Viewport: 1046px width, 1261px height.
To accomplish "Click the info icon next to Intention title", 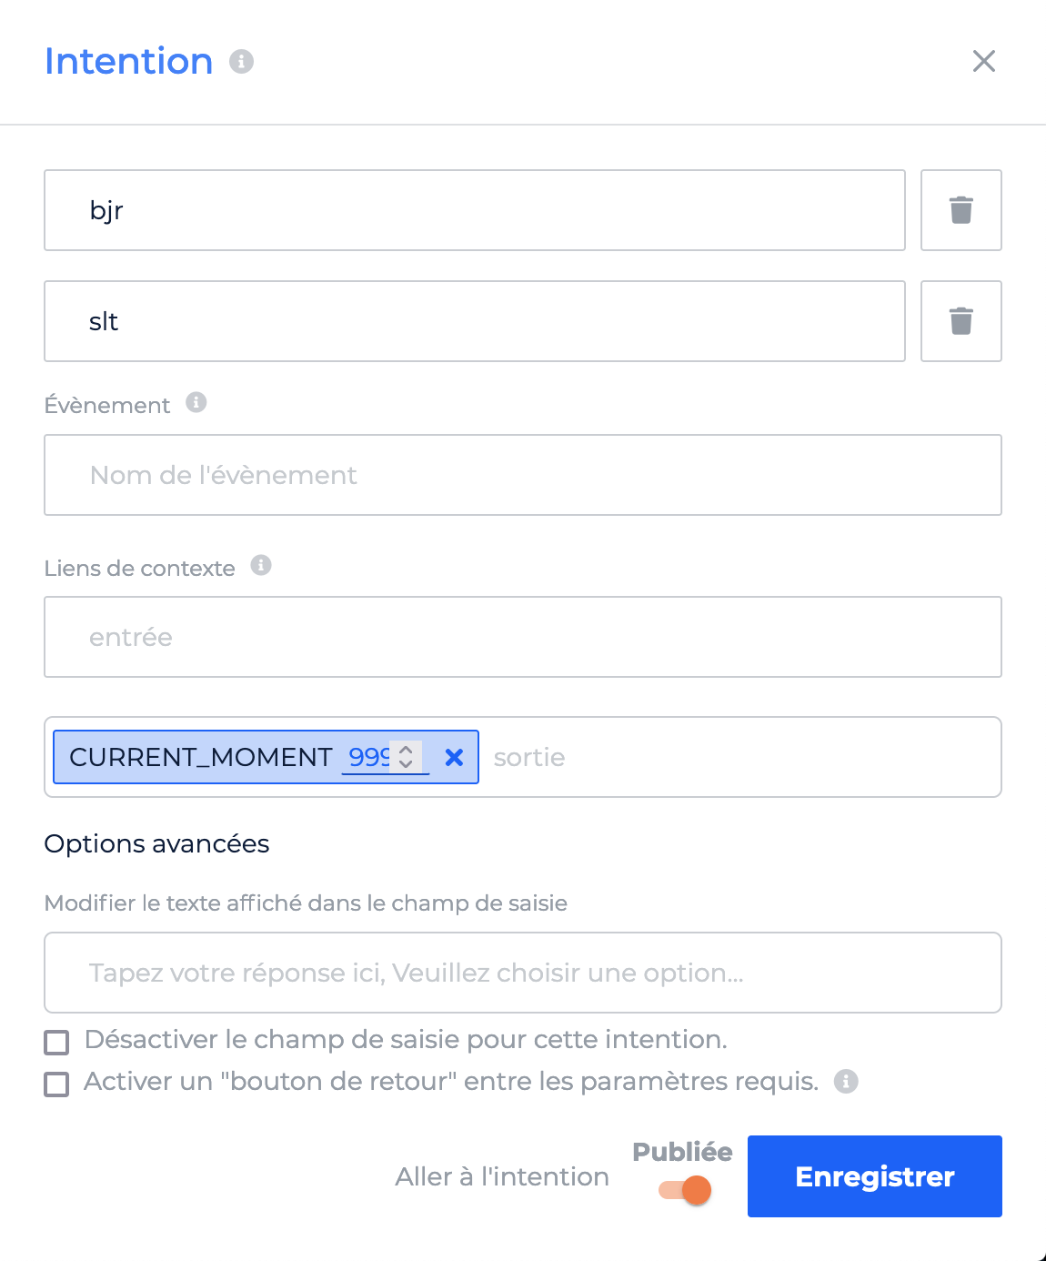I will pyautogui.click(x=241, y=61).
